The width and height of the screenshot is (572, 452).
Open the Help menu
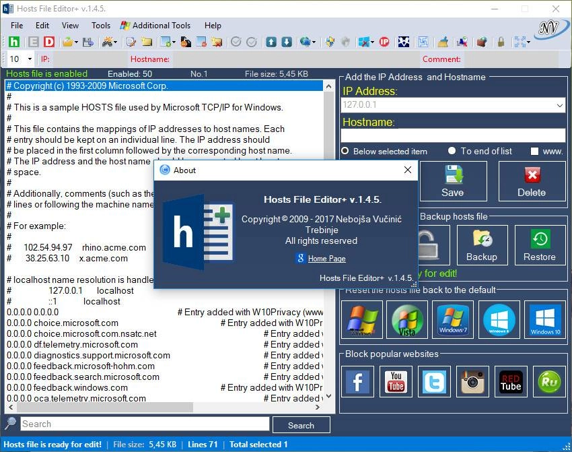pyautogui.click(x=213, y=25)
